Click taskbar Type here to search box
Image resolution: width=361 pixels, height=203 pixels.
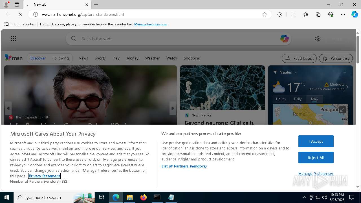coord(54,197)
